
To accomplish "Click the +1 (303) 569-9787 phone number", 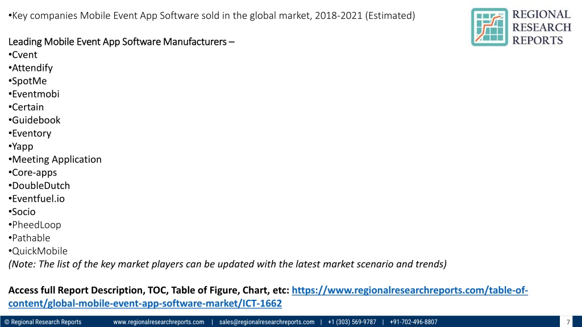I will pos(352,322).
